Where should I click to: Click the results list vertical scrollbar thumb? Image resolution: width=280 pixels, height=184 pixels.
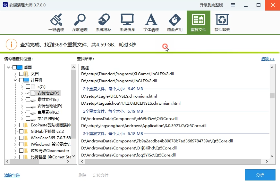(x=272, y=95)
